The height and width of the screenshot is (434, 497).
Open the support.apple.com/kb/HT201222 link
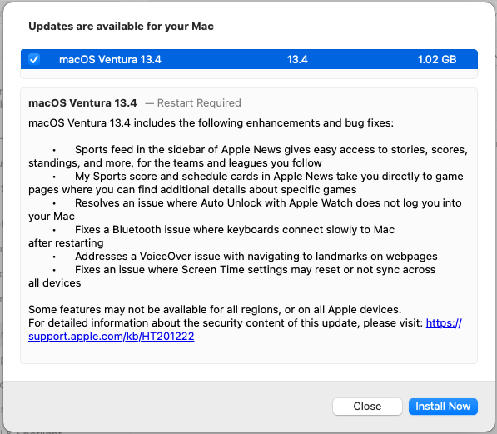point(111,337)
